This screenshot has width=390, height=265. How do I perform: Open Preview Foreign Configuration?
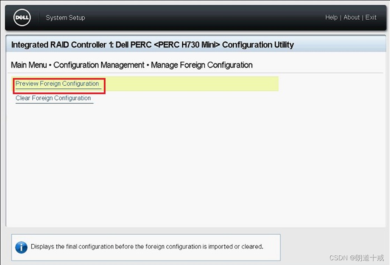pyautogui.click(x=57, y=84)
